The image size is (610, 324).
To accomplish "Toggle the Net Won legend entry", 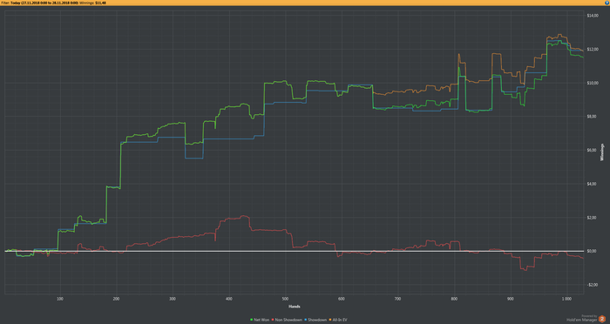I will click(260, 320).
